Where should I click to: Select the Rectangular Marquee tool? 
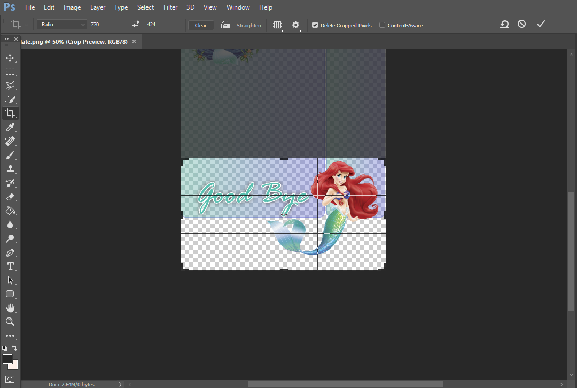(x=10, y=72)
